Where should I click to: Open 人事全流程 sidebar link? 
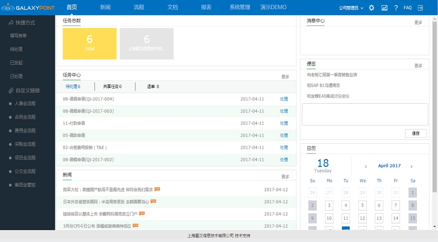pyautogui.click(x=25, y=104)
